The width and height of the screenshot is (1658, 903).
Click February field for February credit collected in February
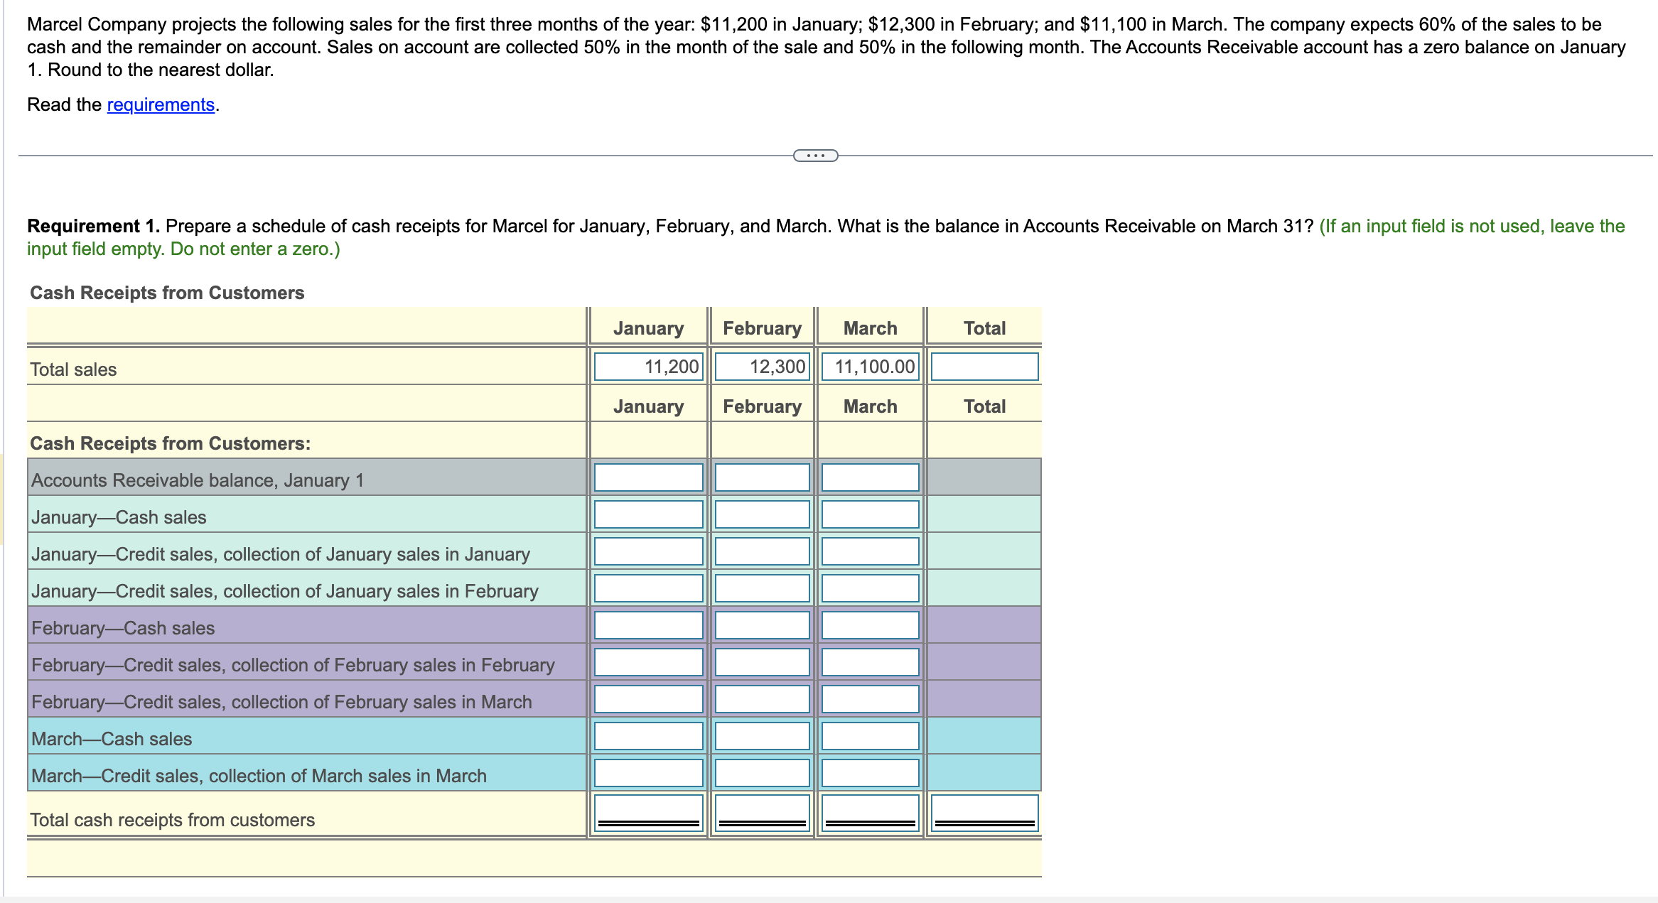(x=762, y=662)
